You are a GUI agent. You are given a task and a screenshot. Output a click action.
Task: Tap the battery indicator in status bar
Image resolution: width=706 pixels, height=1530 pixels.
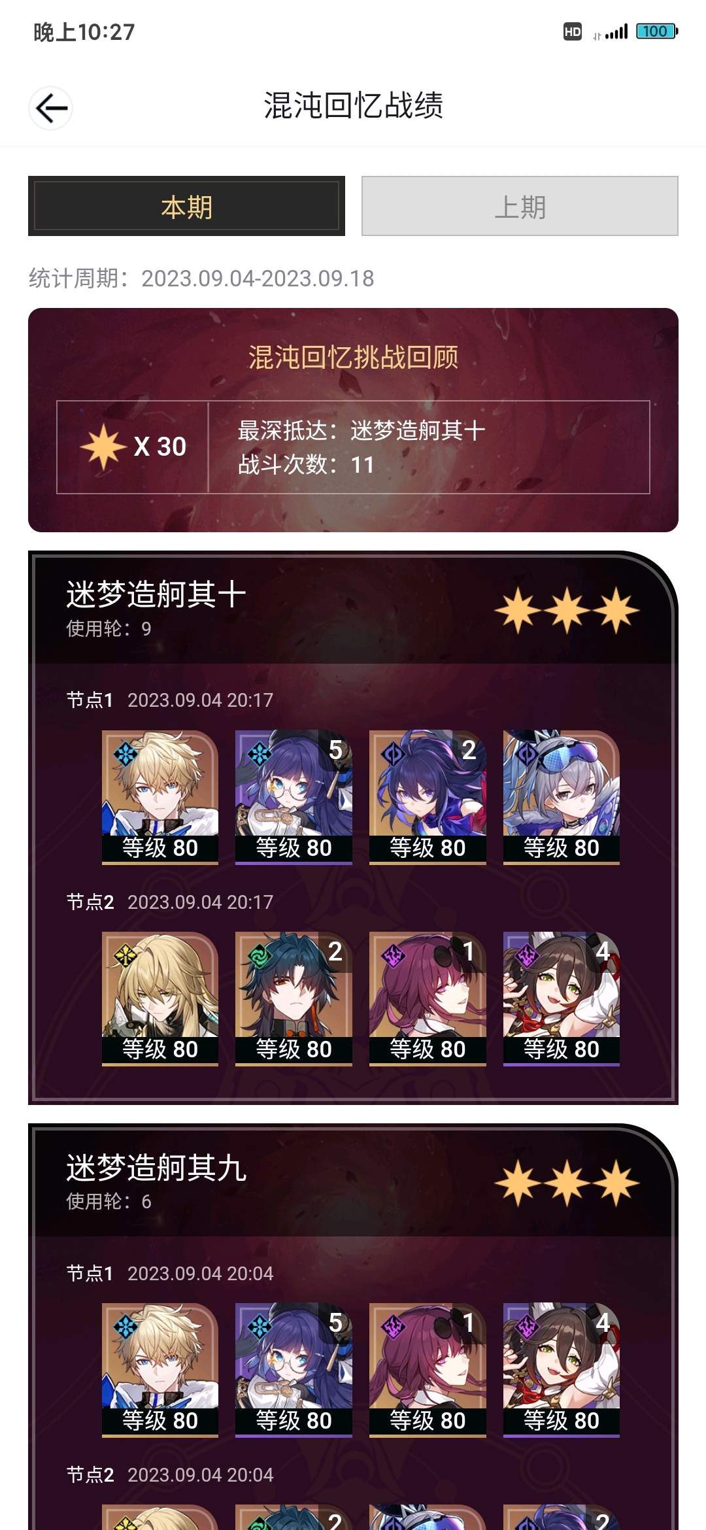657,31
